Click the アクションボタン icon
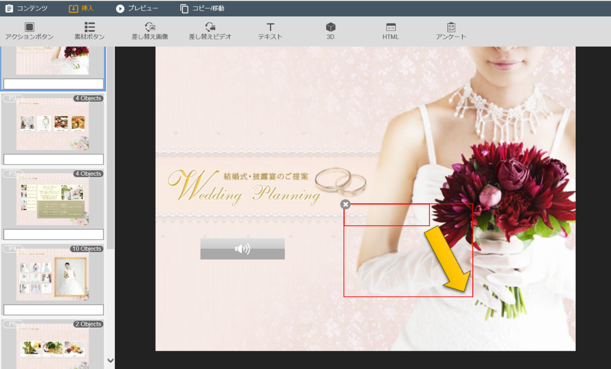The width and height of the screenshot is (611, 369). (29, 27)
